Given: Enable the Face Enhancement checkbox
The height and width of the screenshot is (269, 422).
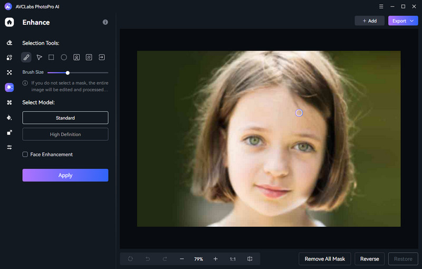Looking at the screenshot, I should tap(25, 155).
